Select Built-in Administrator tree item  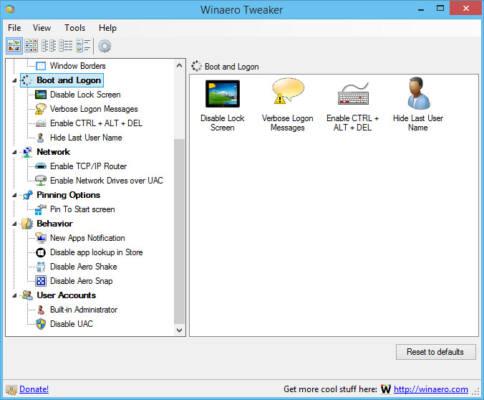(x=84, y=310)
